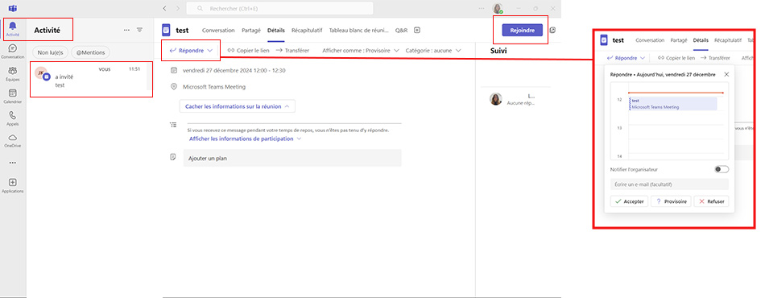The height and width of the screenshot is (298, 765).
Task: Close the Répondre popup with the X
Action: click(x=726, y=75)
